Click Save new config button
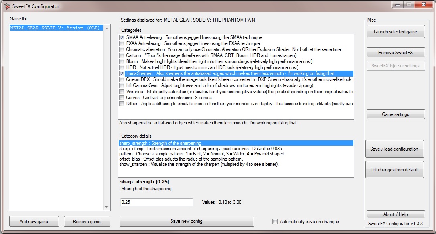The width and height of the screenshot is (436, 234). [187, 221]
